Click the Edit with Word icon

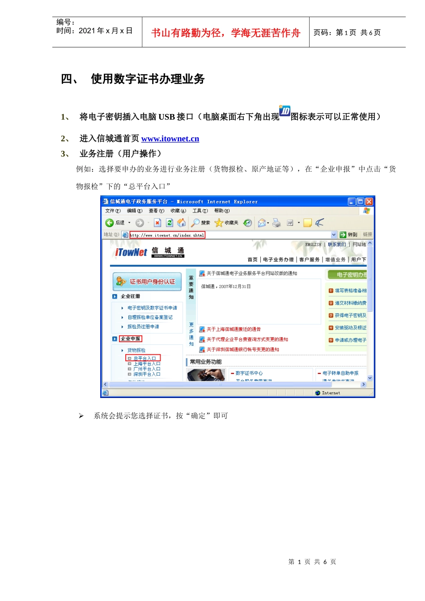[290, 223]
